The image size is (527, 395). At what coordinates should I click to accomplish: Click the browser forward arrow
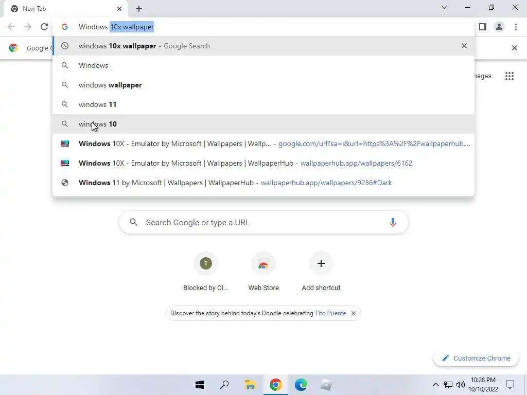28,27
